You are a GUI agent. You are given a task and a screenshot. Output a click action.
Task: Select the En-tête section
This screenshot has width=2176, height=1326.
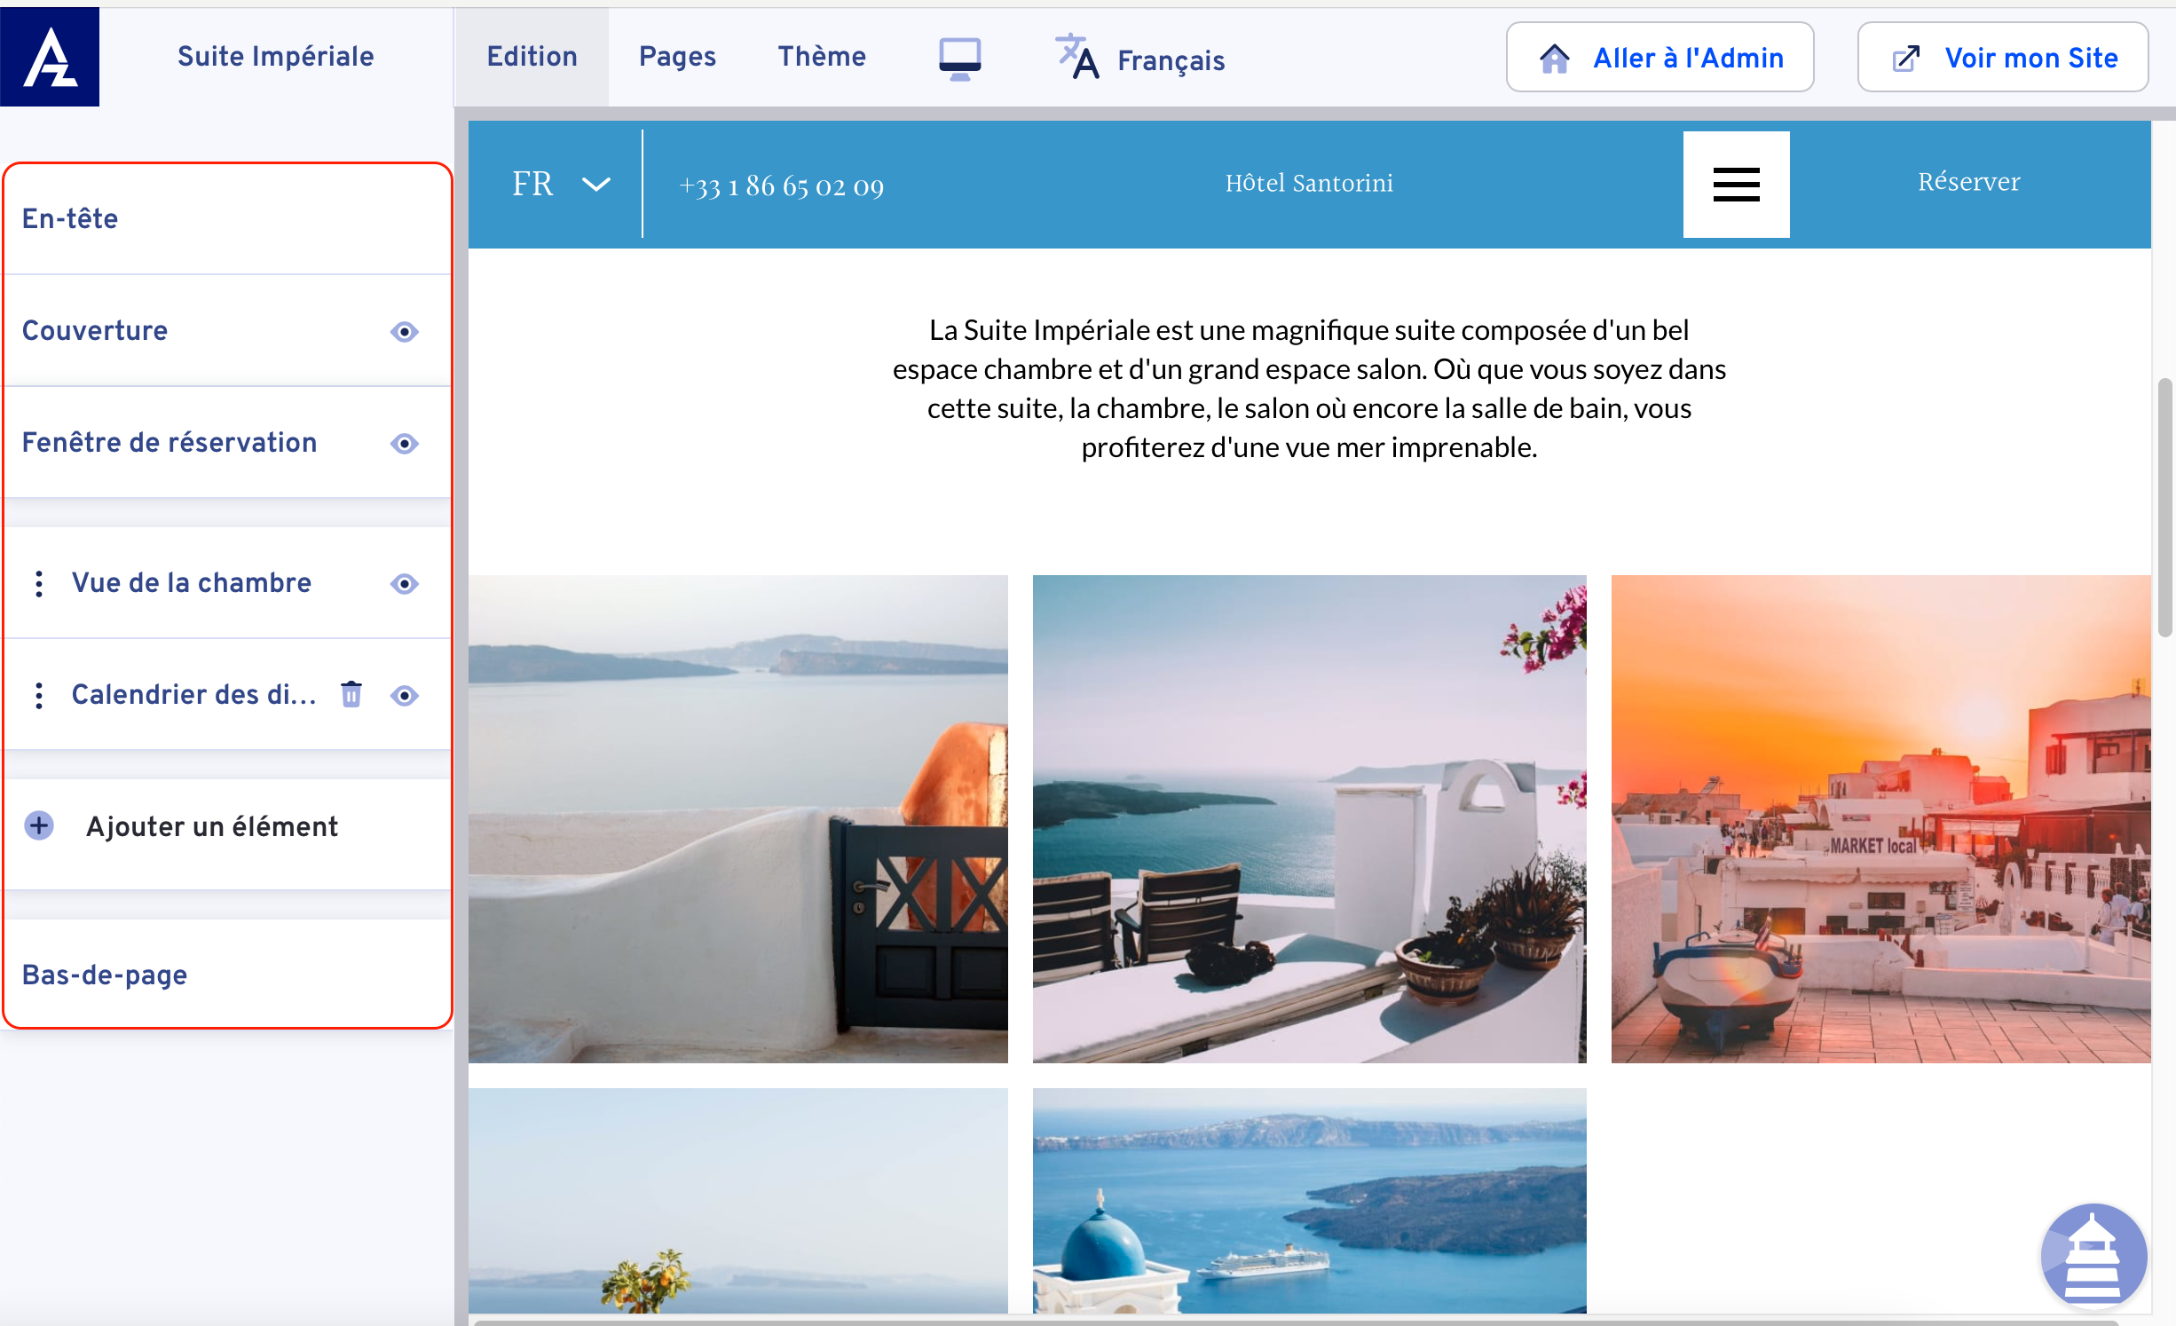[x=228, y=218]
